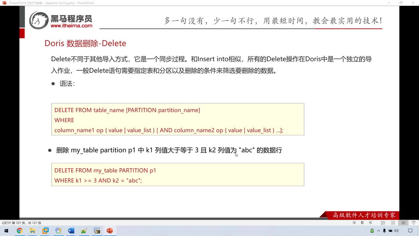Click the '语法:' bullet text

tap(67, 84)
